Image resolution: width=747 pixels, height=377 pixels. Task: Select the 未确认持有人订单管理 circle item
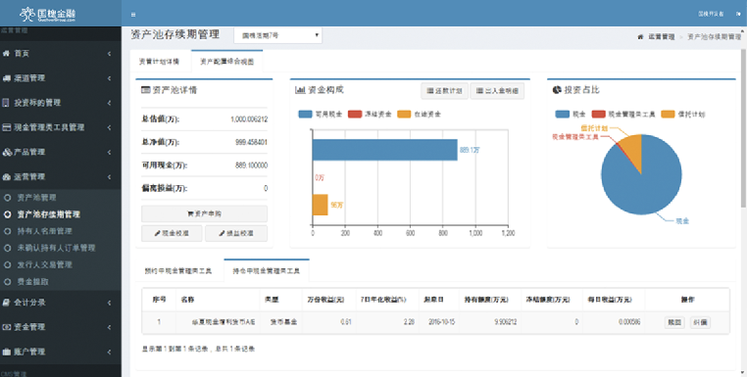click(x=7, y=248)
